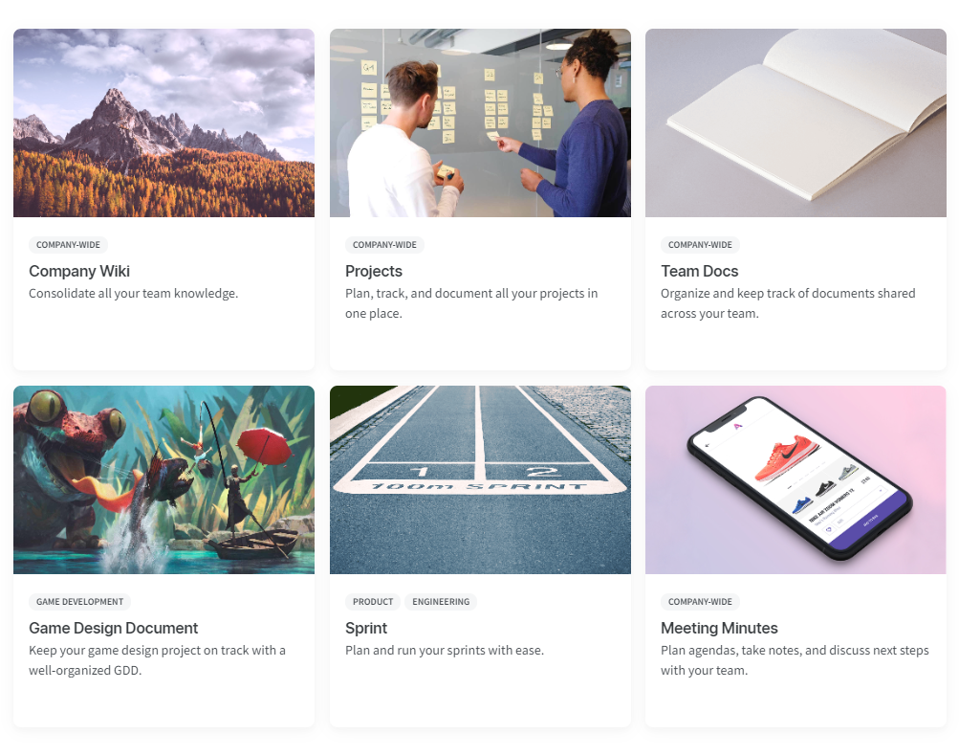Viewport: 959px width, 756px height.
Task: Click the Company Wiki title
Action: coord(79,271)
